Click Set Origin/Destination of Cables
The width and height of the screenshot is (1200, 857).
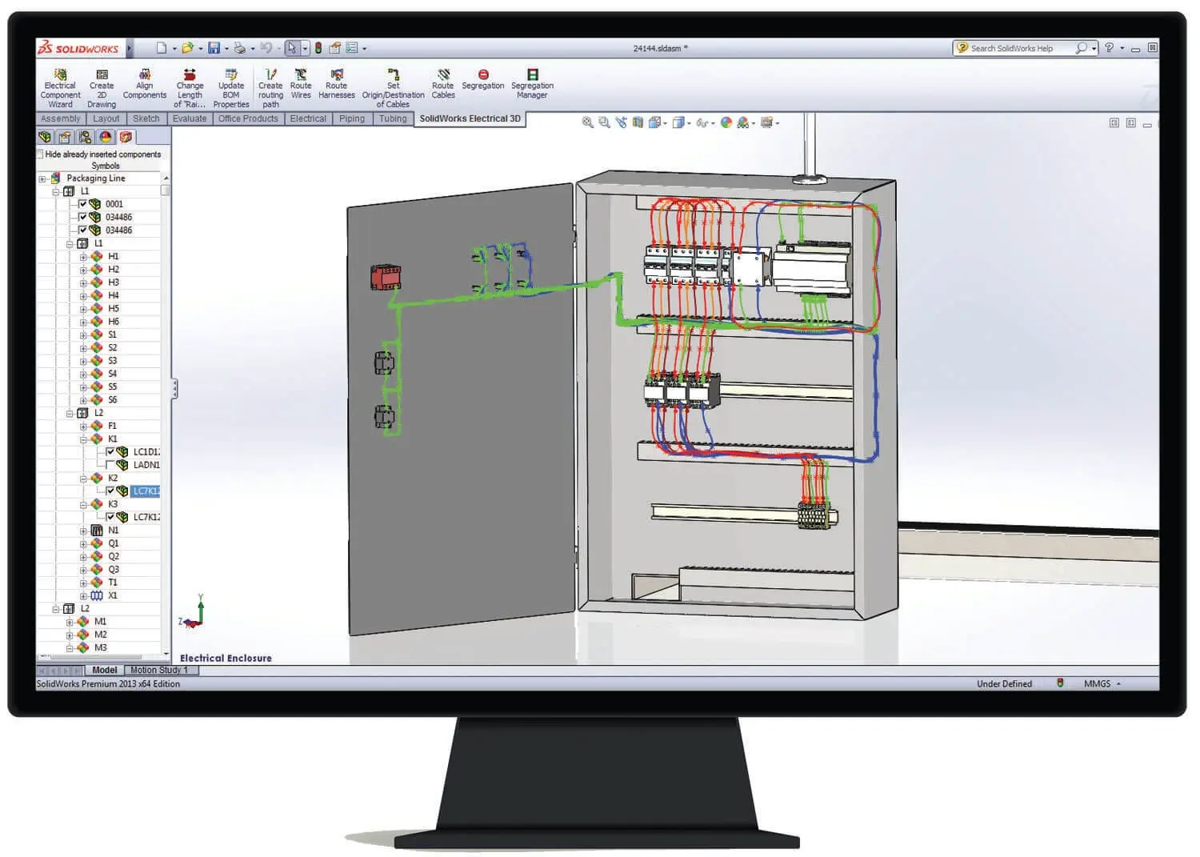click(x=393, y=88)
